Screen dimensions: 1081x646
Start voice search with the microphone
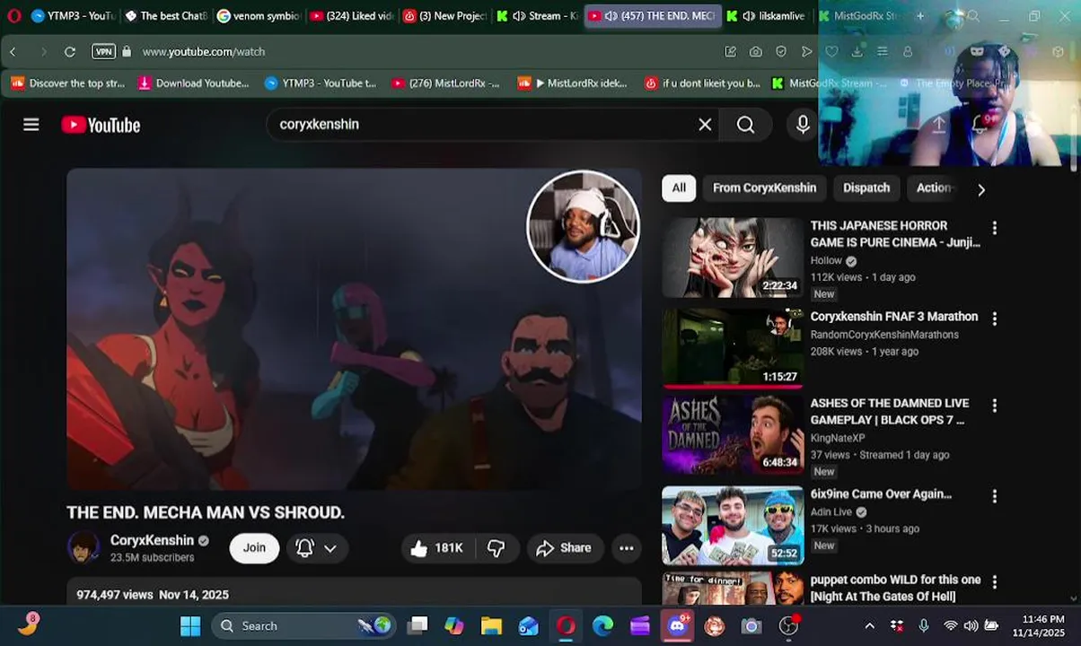pos(803,125)
